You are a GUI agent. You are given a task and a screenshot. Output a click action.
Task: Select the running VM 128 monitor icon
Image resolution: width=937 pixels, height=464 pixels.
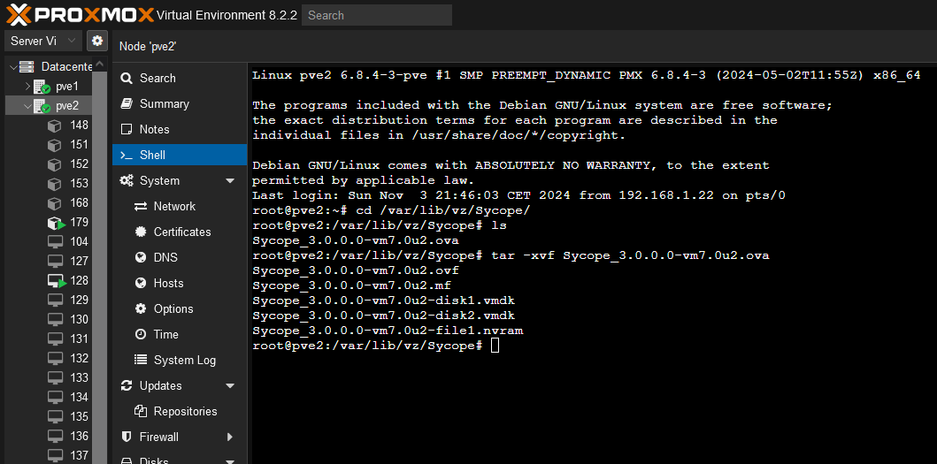[56, 281]
